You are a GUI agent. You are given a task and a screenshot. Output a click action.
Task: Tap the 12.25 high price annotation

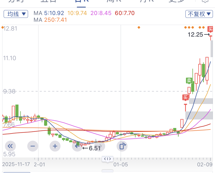tap(195, 35)
